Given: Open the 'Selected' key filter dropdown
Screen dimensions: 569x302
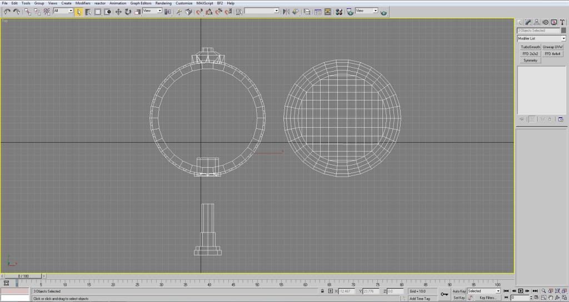Looking at the screenshot, I should pos(483,291).
